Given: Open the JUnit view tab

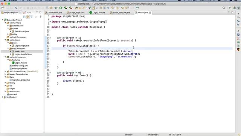Looking at the screenshot, I should tap(27, 12).
